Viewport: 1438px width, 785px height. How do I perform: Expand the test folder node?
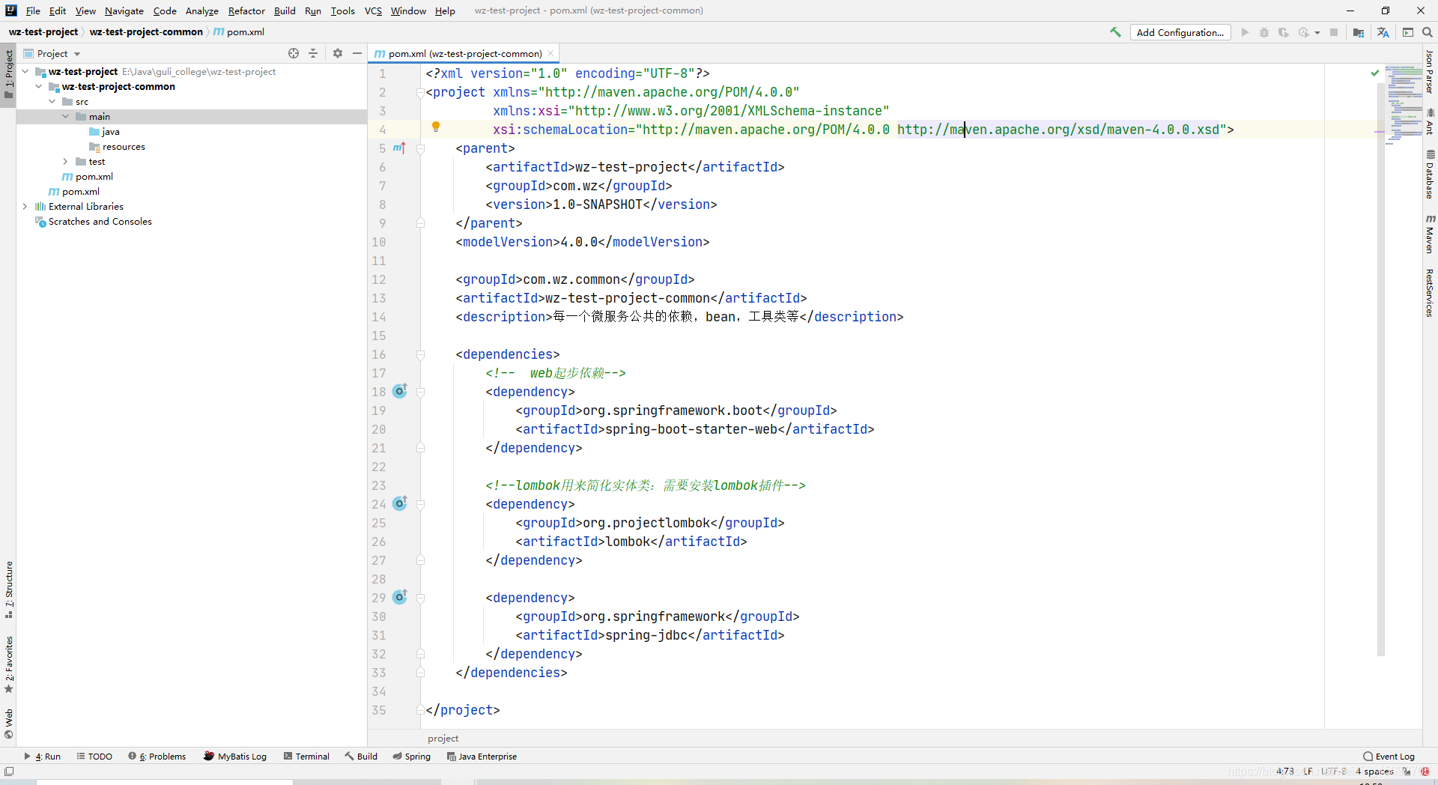pyautogui.click(x=66, y=161)
